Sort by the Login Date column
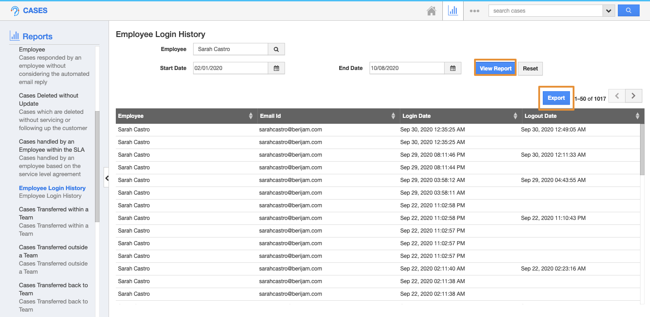650x317 pixels. tap(515, 116)
